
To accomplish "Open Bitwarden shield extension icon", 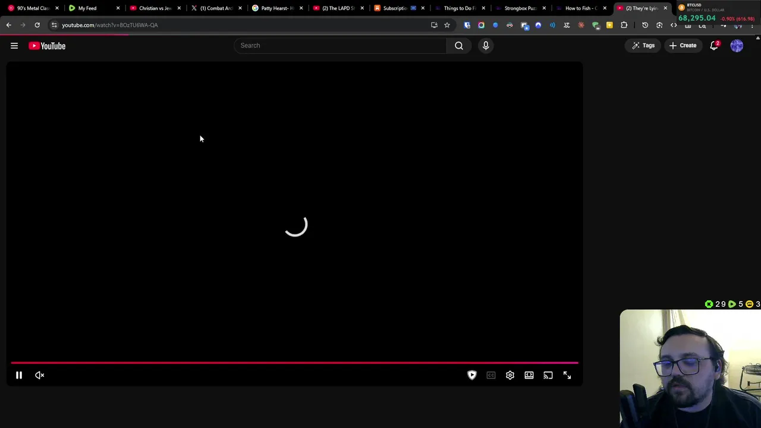I will (467, 25).
